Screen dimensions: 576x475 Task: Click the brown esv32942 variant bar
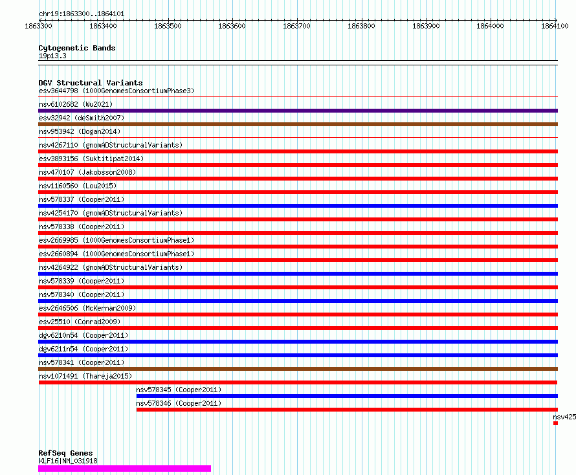pyautogui.click(x=298, y=124)
